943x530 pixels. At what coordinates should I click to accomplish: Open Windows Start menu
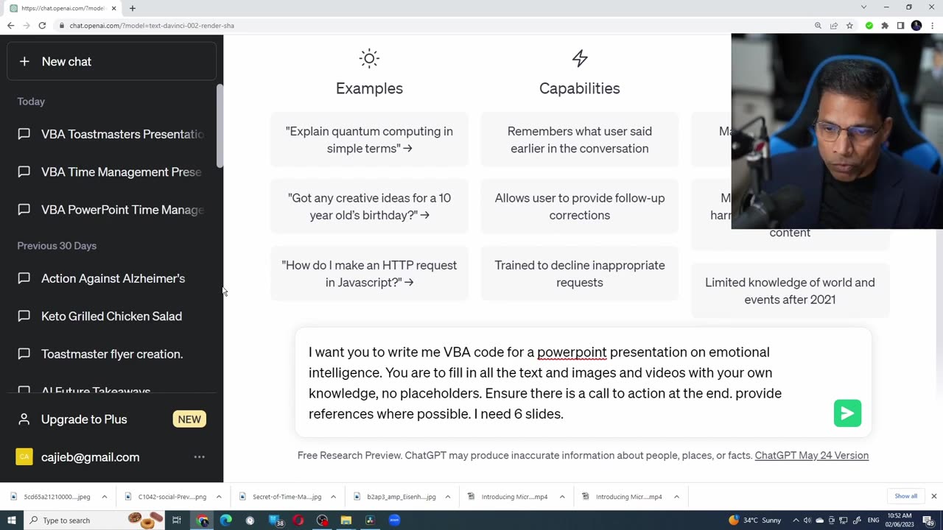(x=11, y=520)
